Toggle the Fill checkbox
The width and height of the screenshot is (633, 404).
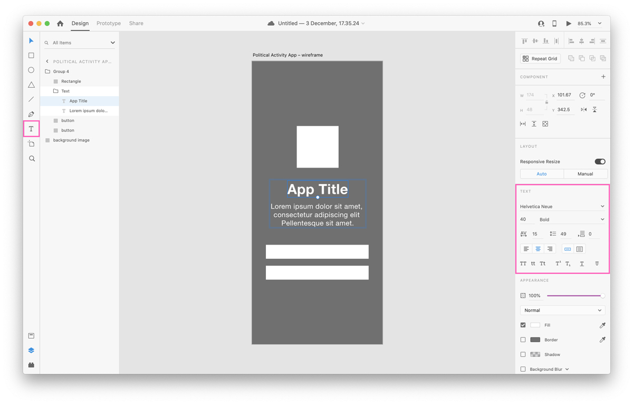523,325
